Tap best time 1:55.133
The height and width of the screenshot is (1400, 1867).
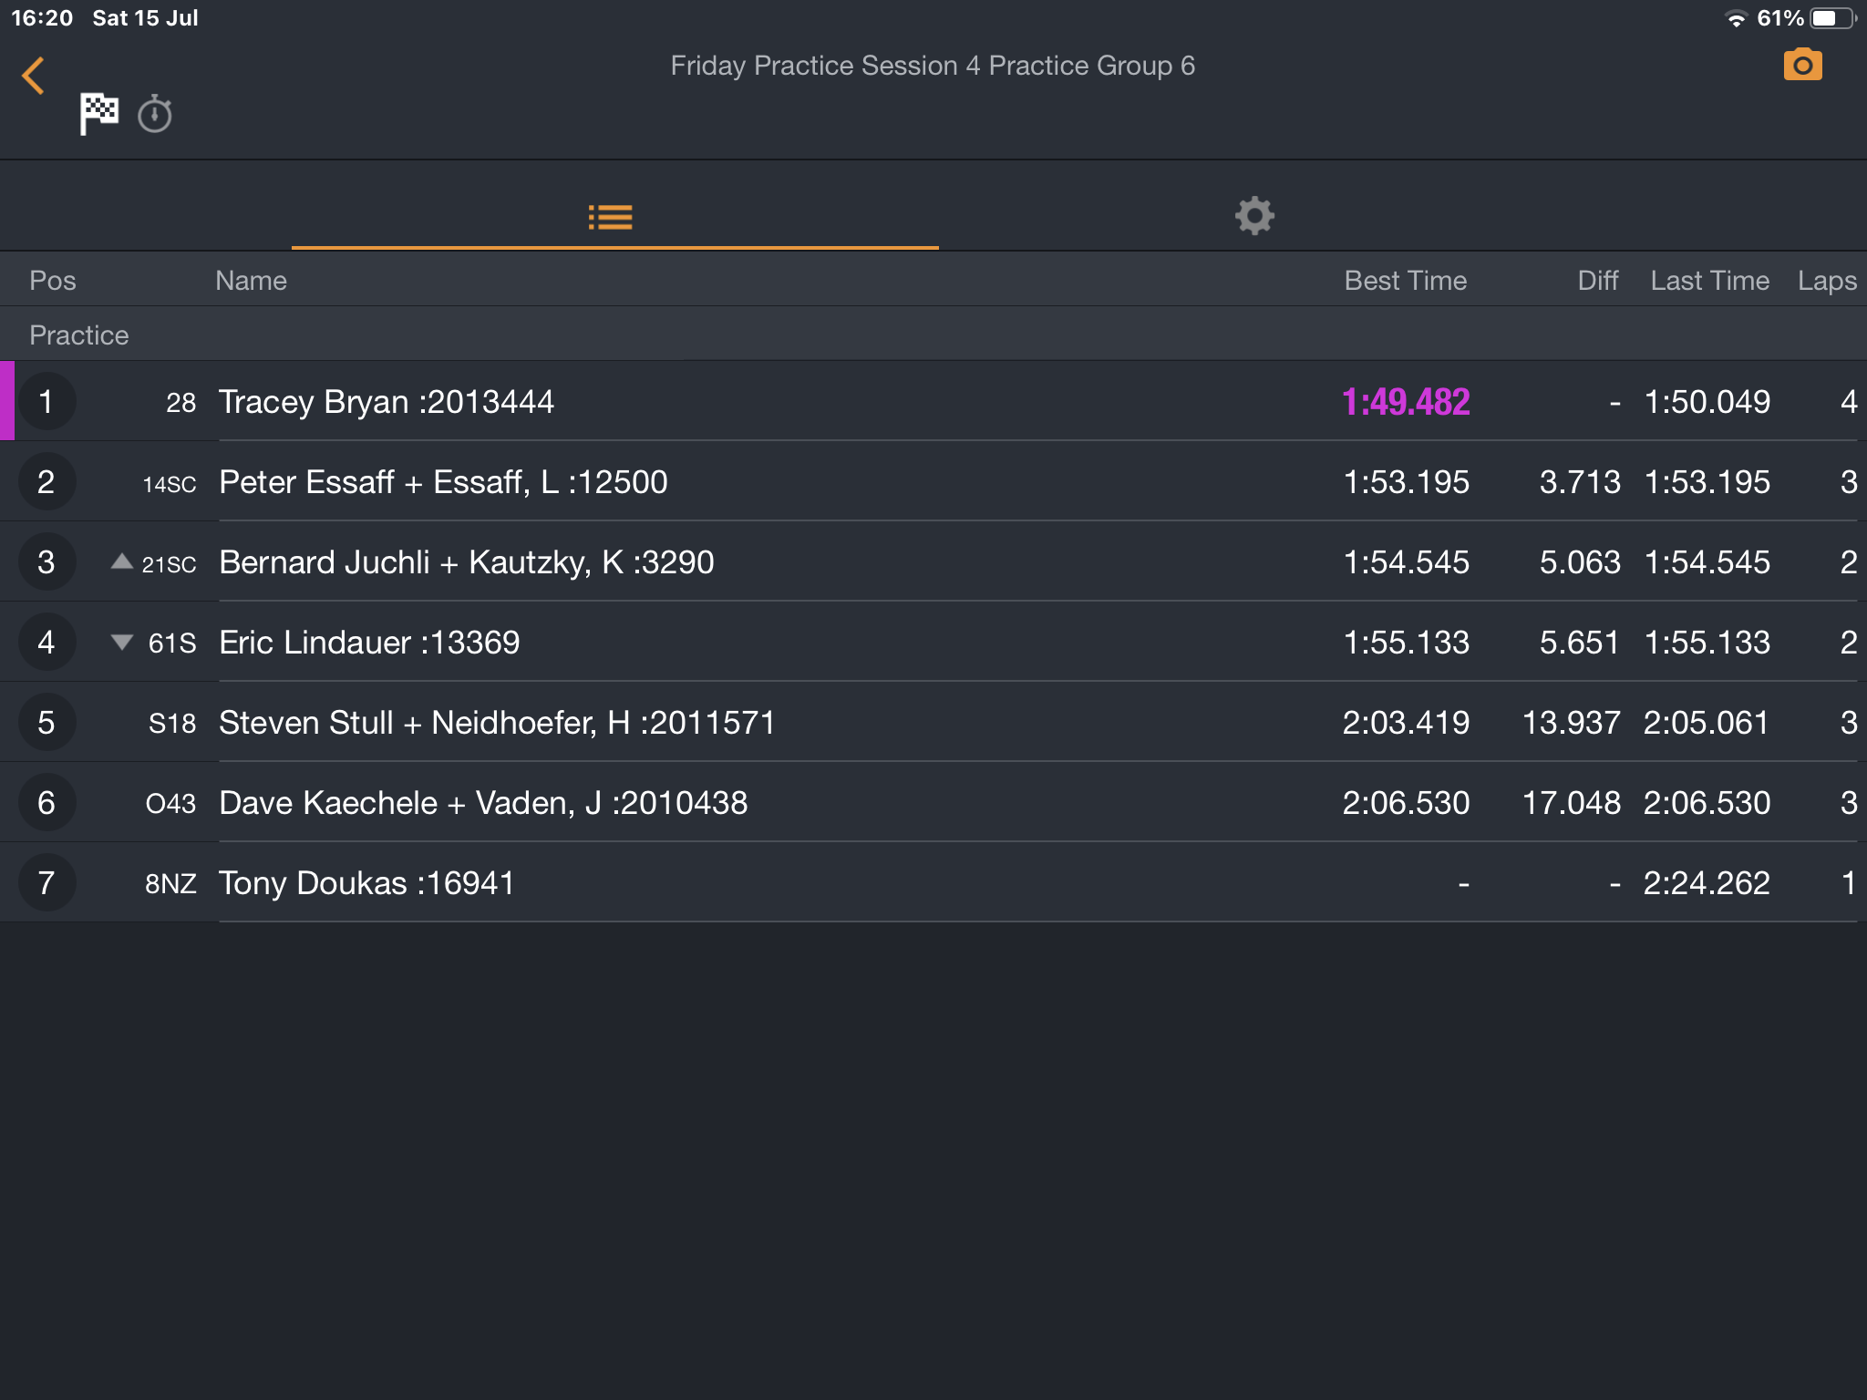pos(1406,643)
